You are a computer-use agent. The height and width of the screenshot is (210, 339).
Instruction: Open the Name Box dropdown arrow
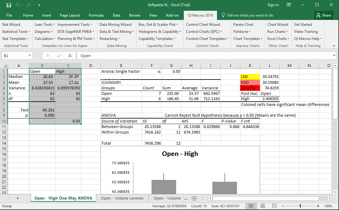[x=30, y=56]
